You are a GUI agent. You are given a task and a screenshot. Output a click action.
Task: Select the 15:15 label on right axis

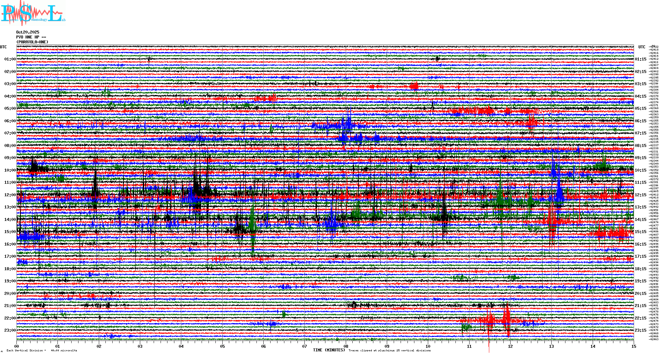(x=640, y=232)
